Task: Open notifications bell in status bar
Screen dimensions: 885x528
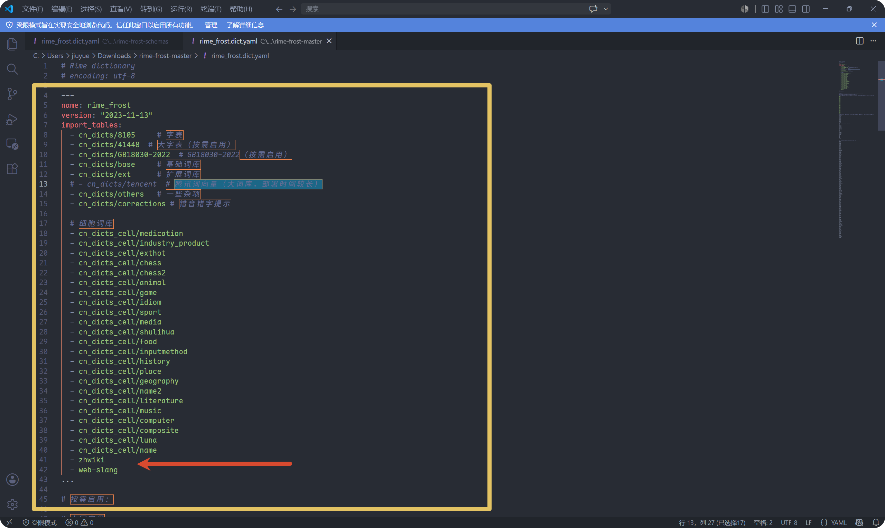Action: [x=876, y=522]
